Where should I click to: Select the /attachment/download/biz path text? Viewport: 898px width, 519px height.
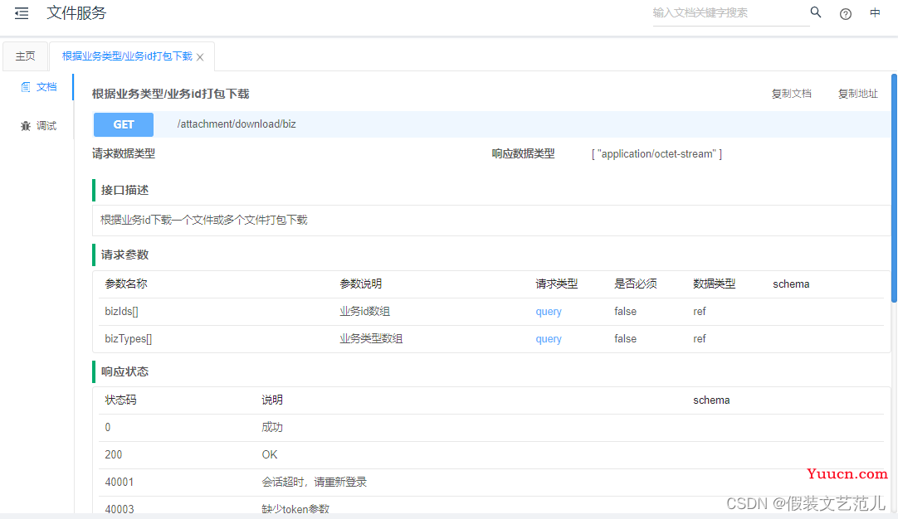tap(237, 124)
